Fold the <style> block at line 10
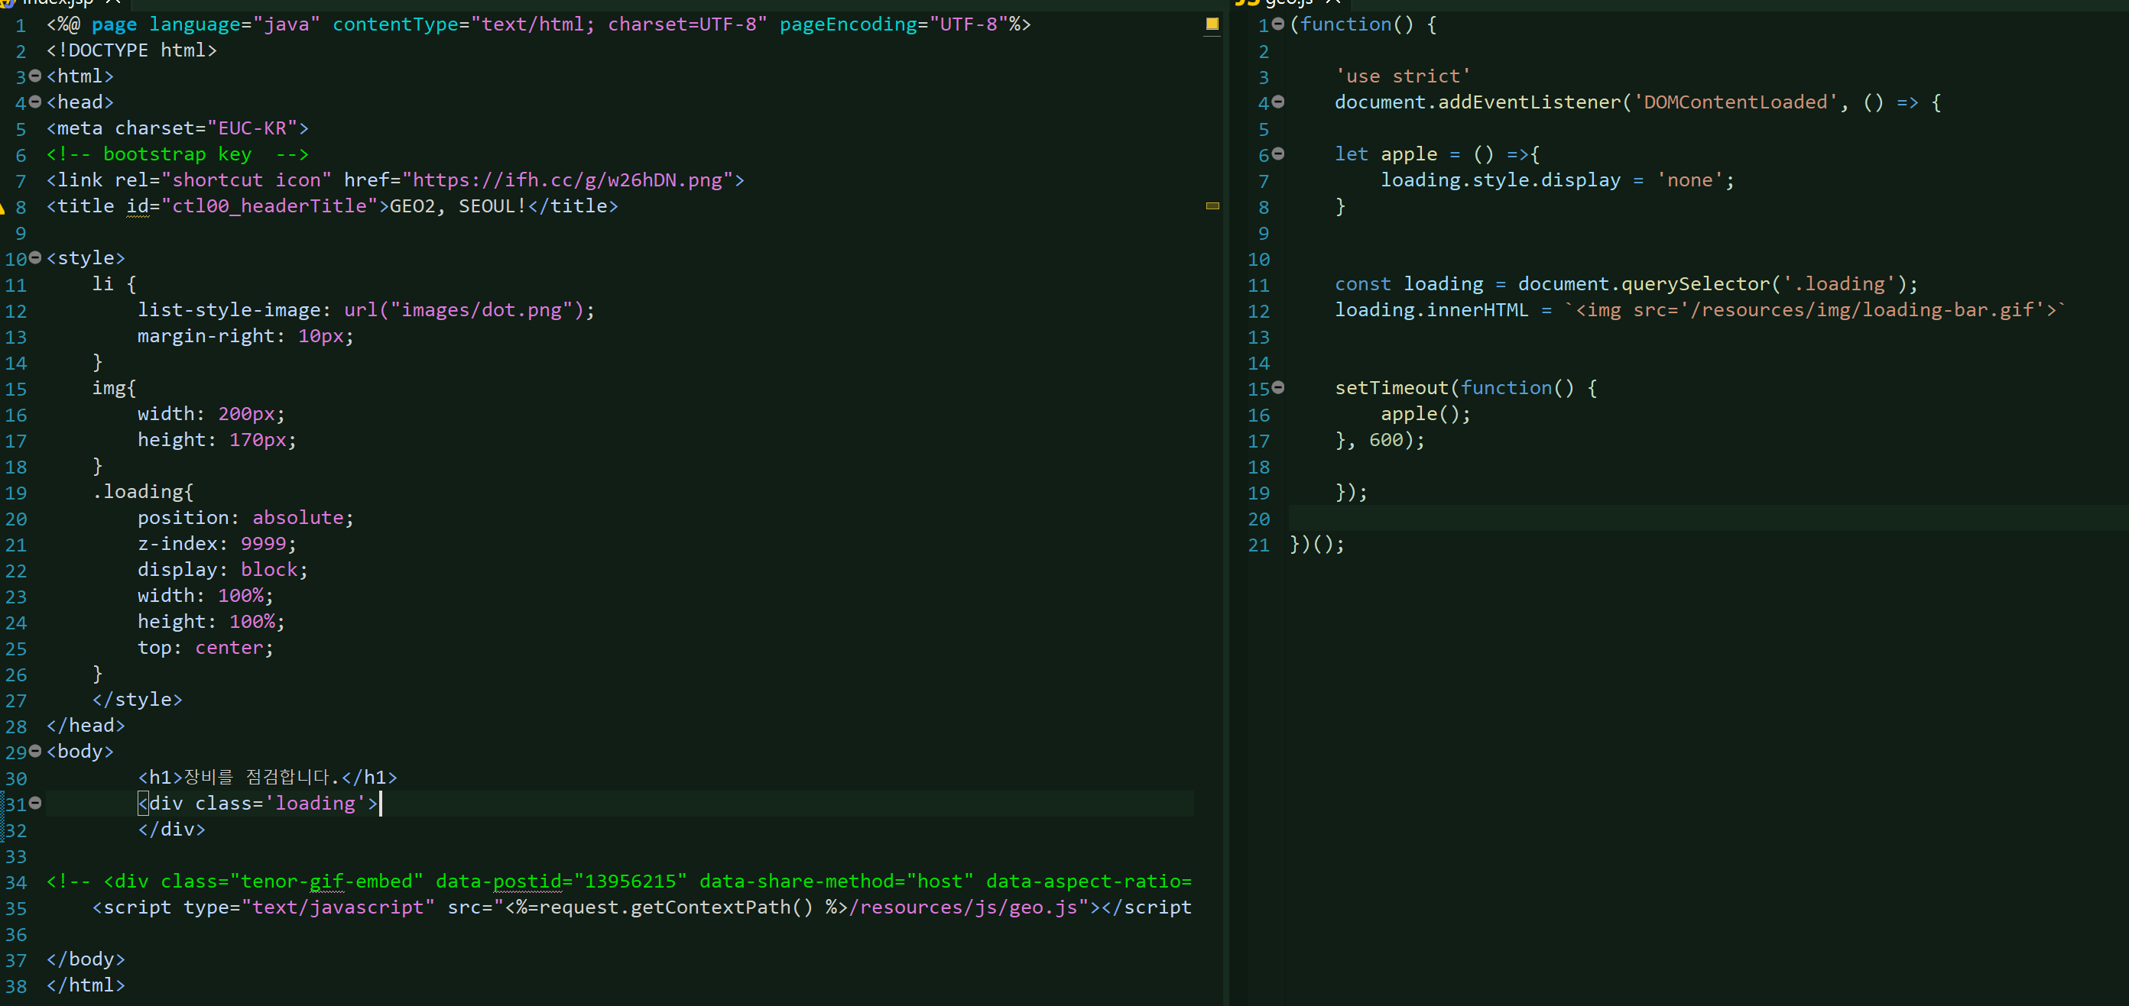The width and height of the screenshot is (2129, 1006). point(34,257)
